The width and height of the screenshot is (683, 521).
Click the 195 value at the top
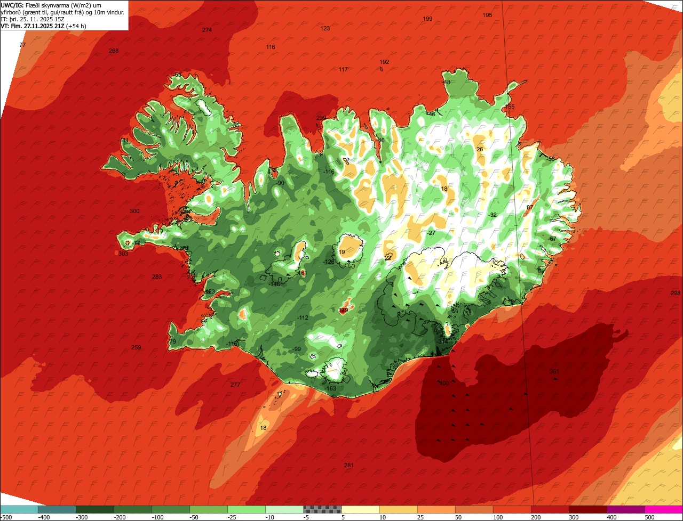click(487, 15)
